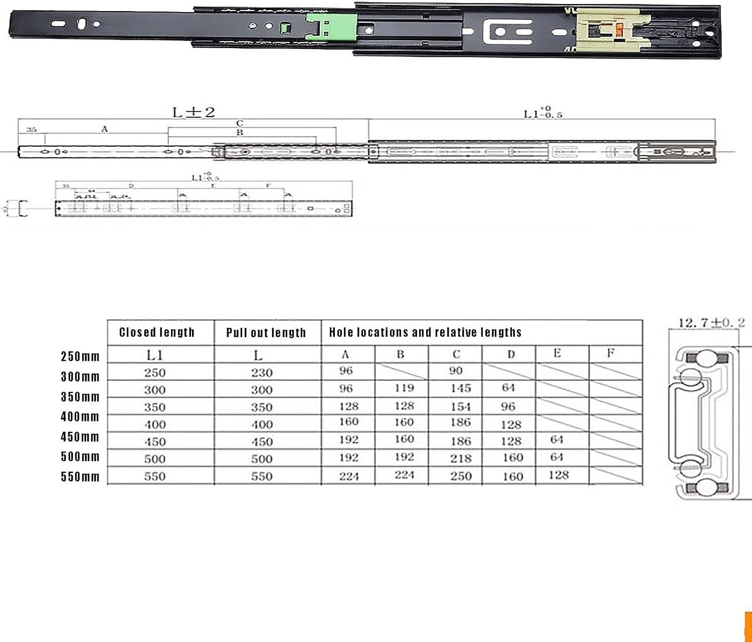752x642 pixels.
Task: Click the '550mm' size label
Action: 80,477
